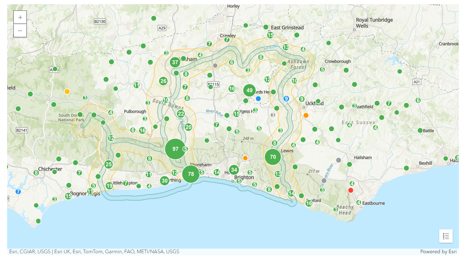Open the map legend panel
The height and width of the screenshot is (262, 466).
pos(446,236)
